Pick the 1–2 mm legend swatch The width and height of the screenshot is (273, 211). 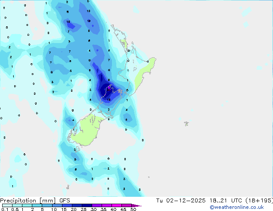click(27, 205)
